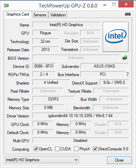The image size is (136, 168).
Task: Click the GPU Clock row Memory 0 MHz field
Action: (x=81, y=124)
